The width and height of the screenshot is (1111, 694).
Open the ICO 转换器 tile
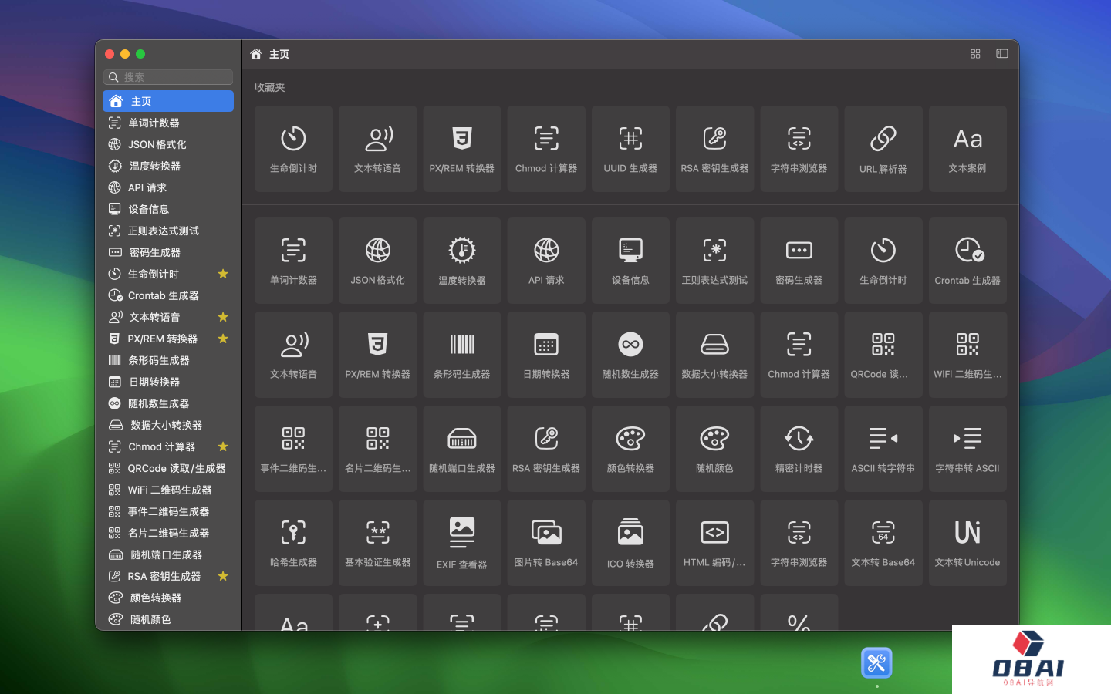point(630,543)
